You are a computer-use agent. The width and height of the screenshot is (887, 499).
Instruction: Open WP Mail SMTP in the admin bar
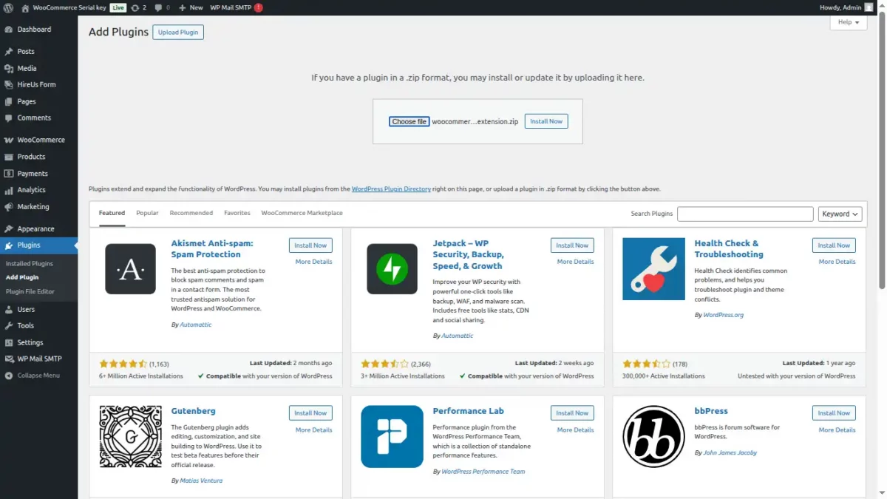tap(236, 7)
